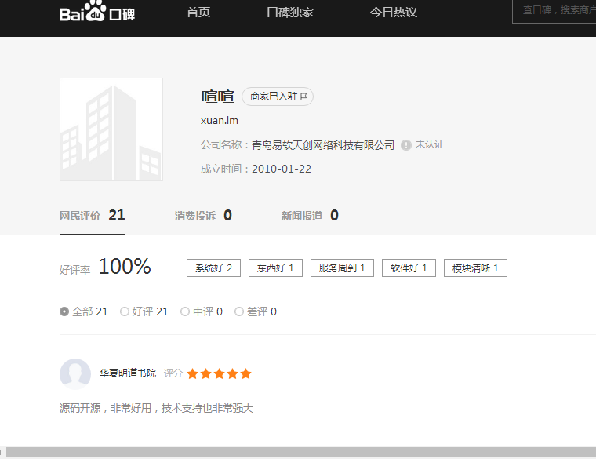This screenshot has width=596, height=459.
Task: Focus the 查口碑 search input field
Action: [554, 11]
